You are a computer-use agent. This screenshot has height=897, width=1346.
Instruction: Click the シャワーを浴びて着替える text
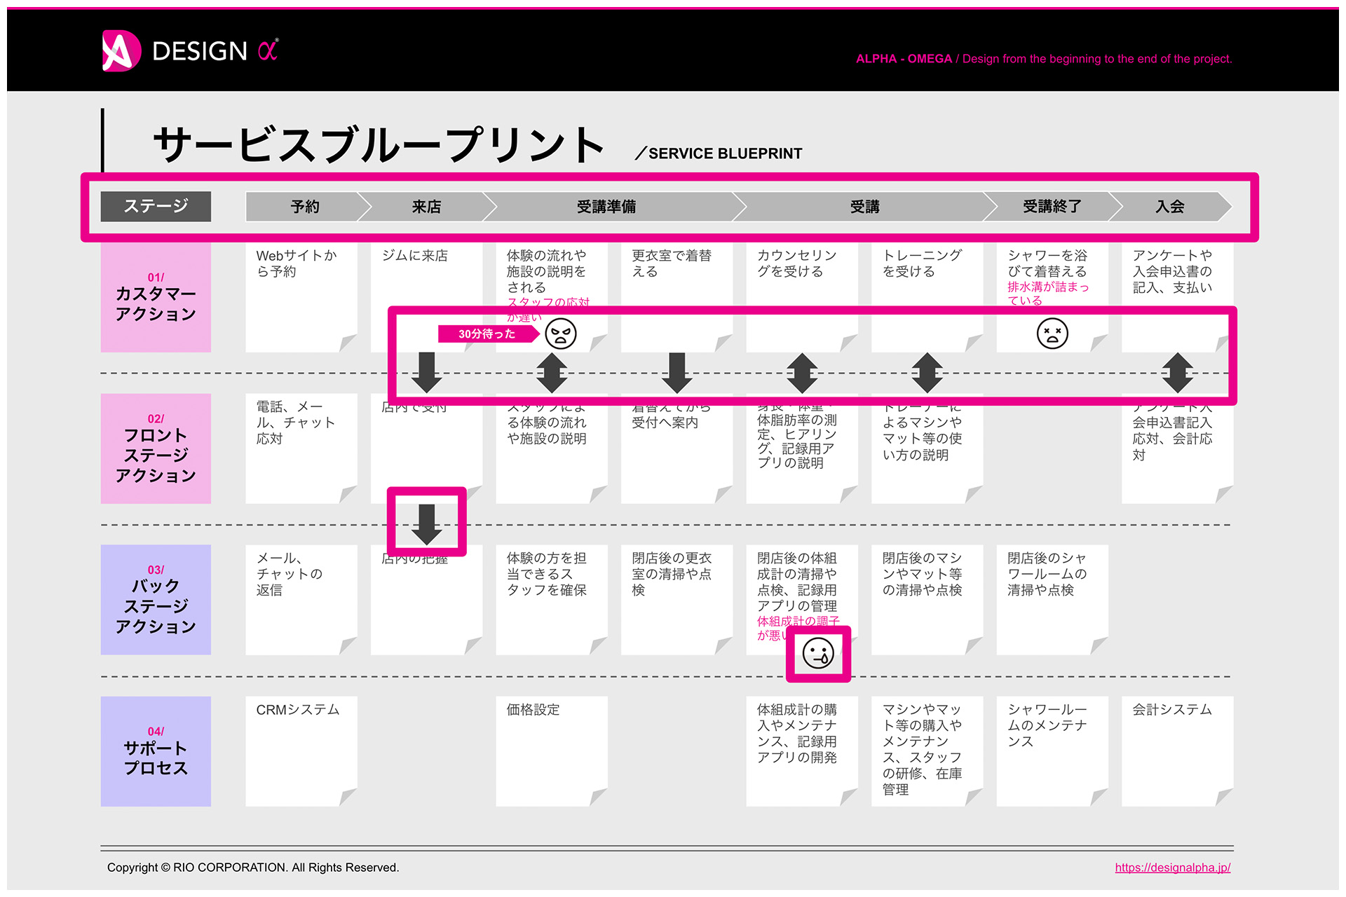[1047, 263]
